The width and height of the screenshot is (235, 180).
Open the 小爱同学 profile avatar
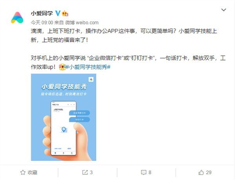[17, 18]
